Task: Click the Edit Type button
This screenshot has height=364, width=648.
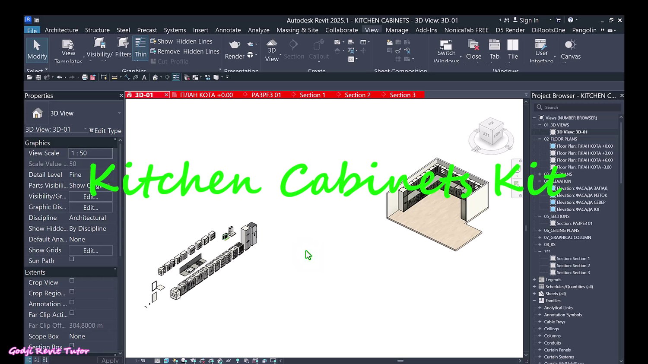Action: point(105,131)
